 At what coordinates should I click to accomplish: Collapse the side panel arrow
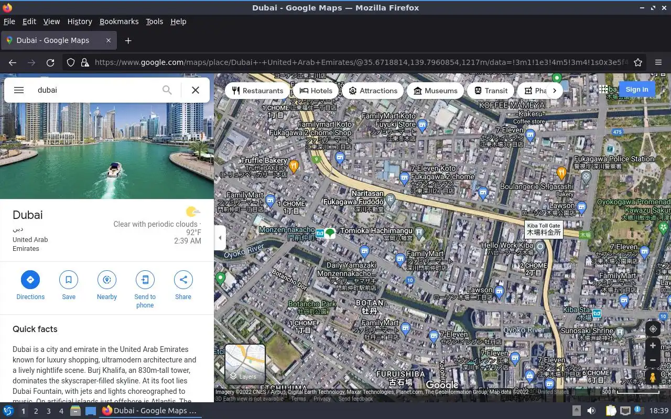220,238
